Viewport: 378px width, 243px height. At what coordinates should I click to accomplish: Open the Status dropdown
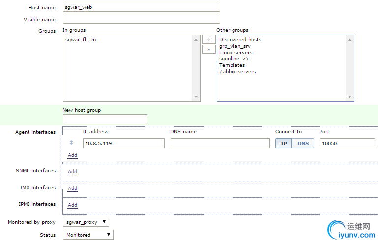pyautogui.click(x=88, y=235)
